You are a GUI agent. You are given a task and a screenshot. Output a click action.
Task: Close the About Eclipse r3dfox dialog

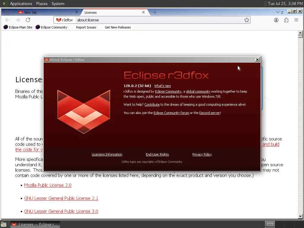(257, 60)
